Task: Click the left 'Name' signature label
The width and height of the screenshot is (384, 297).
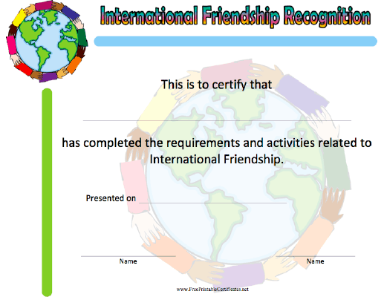Action: [x=128, y=261]
